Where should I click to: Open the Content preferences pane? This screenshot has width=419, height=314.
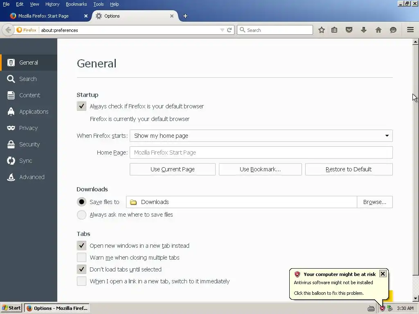(29, 95)
